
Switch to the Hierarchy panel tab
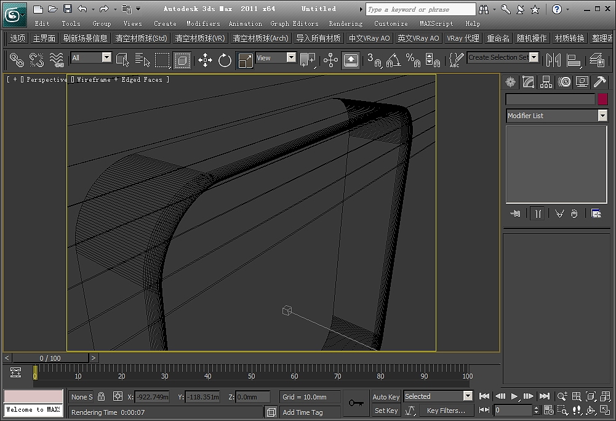tap(546, 82)
